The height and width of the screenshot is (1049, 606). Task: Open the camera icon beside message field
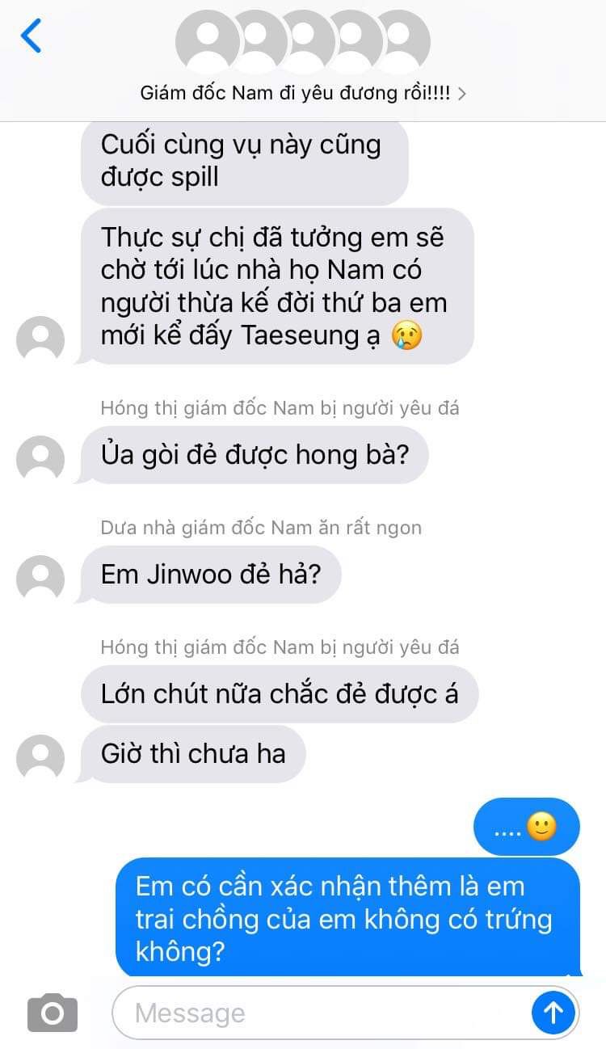(x=53, y=1013)
